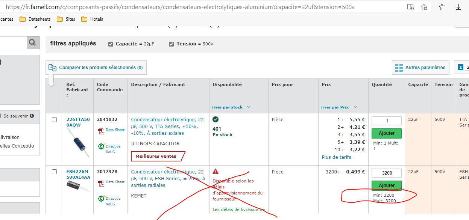The width and height of the screenshot is (469, 220).
Task: Select checkbox for ESH226M500AL4AA row
Action: pyautogui.click(x=54, y=172)
